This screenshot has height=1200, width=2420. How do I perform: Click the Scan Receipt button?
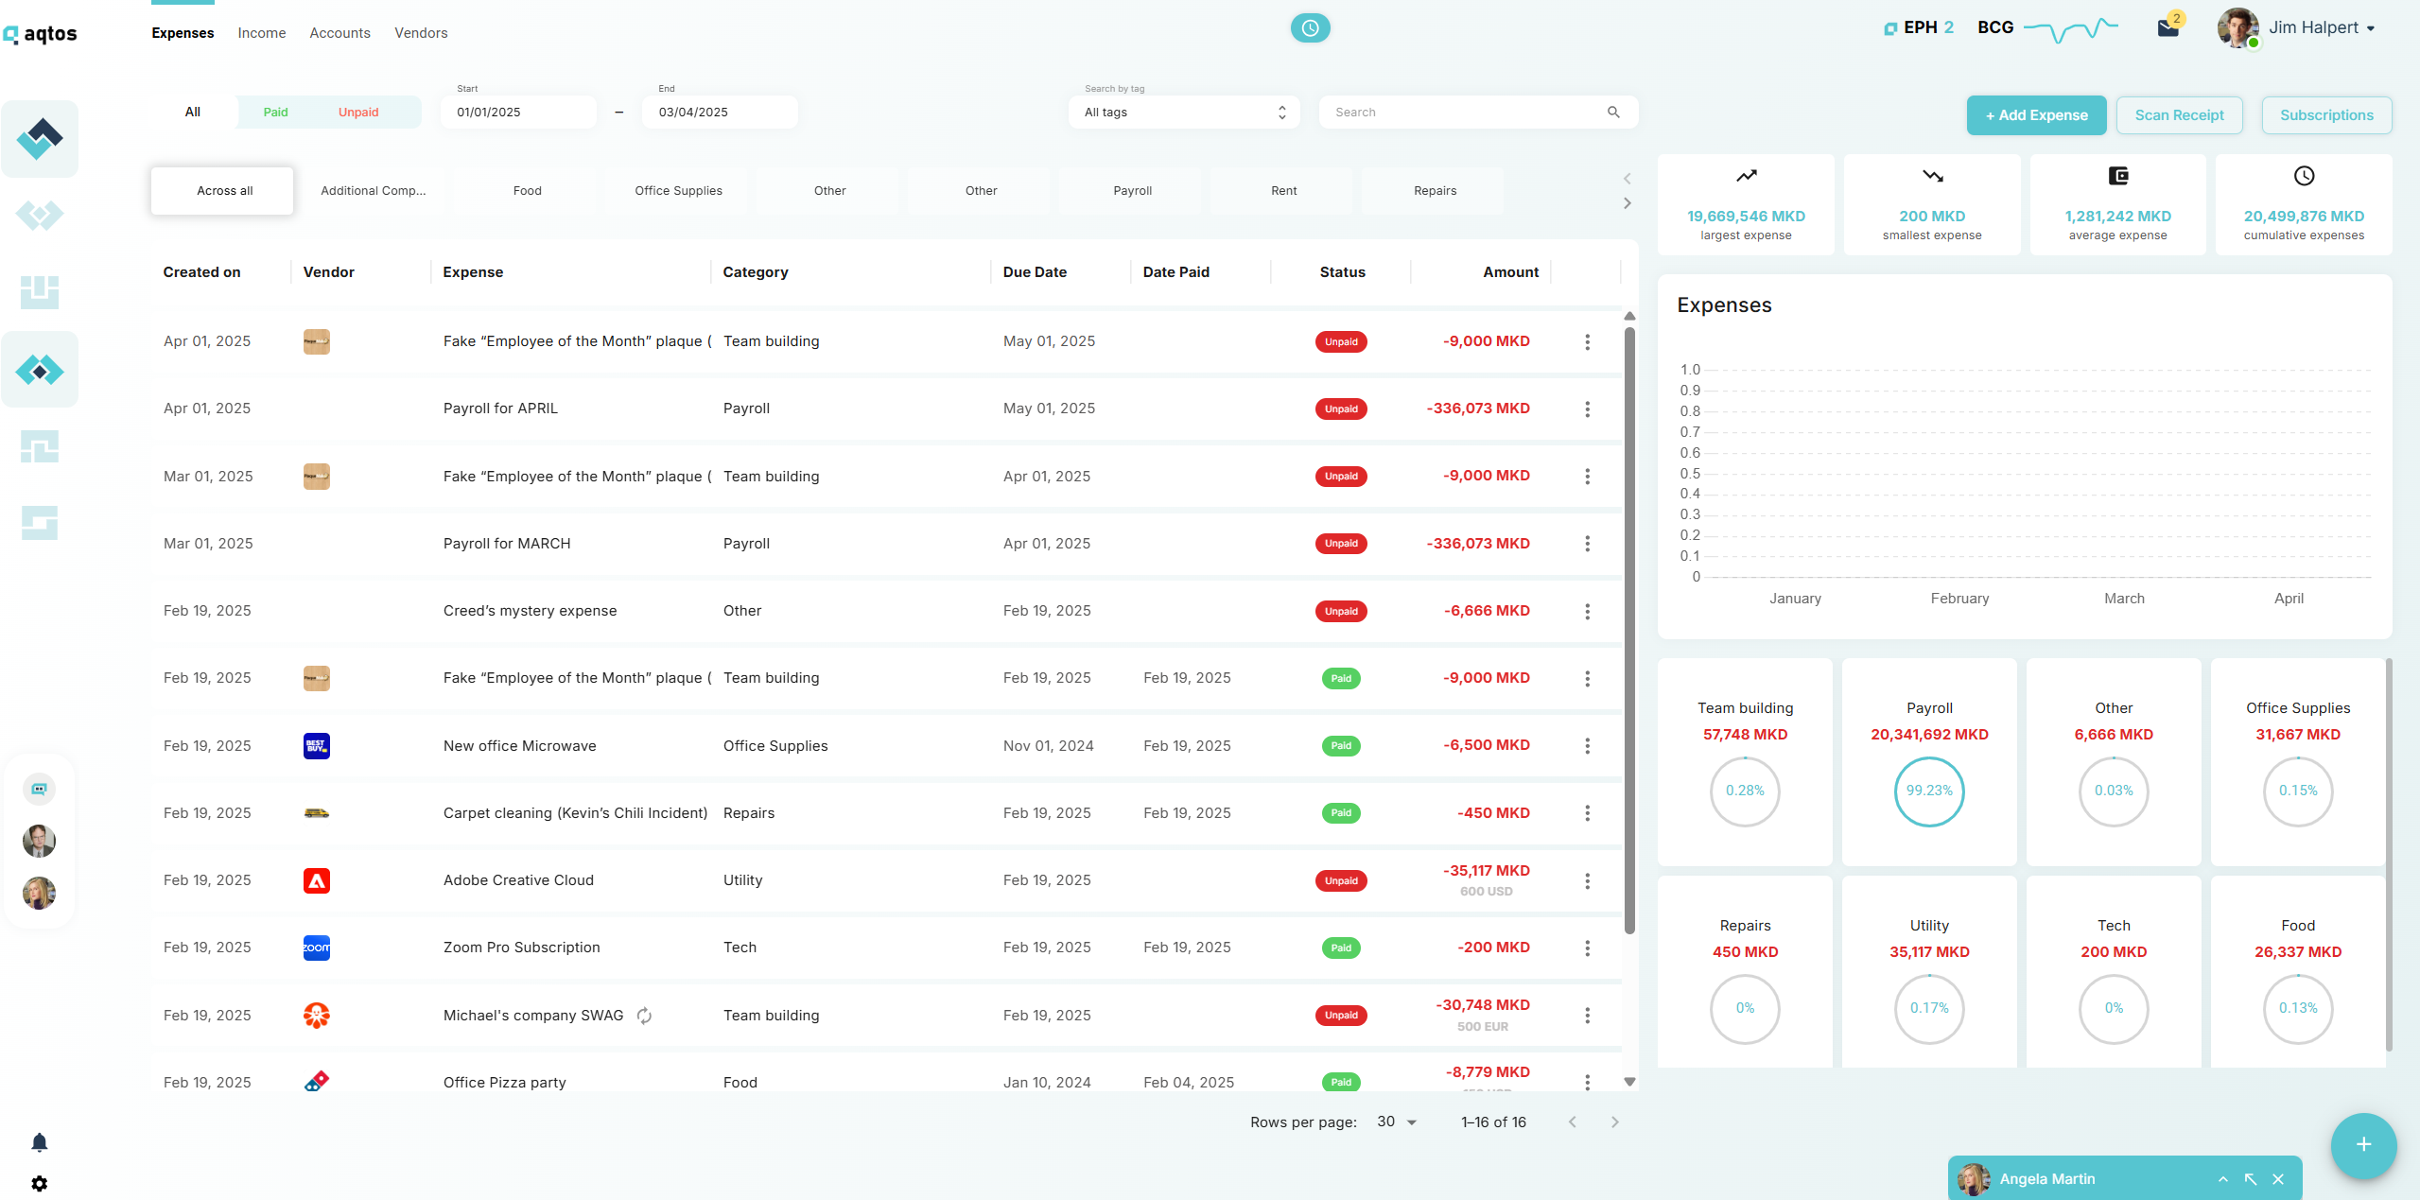[2179, 115]
